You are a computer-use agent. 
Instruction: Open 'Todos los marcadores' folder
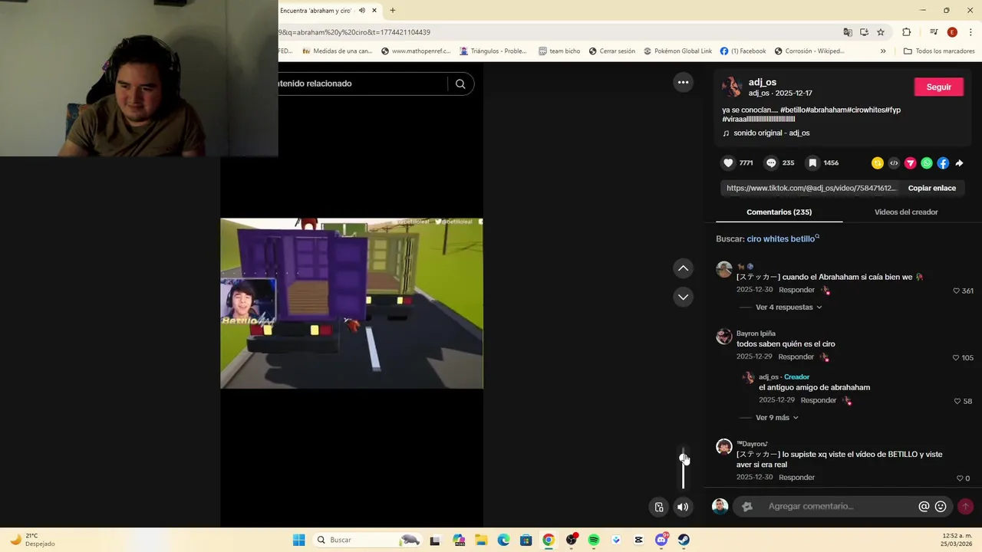pyautogui.click(x=939, y=51)
